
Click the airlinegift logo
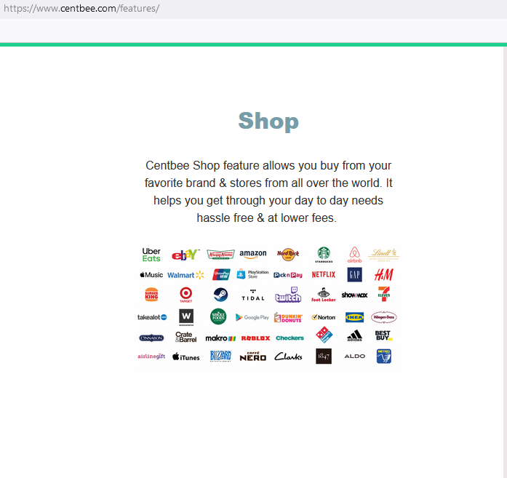pos(151,356)
